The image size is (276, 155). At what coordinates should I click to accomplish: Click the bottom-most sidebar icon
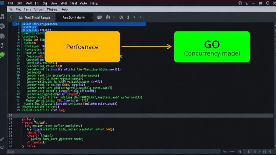[x=2, y=147]
